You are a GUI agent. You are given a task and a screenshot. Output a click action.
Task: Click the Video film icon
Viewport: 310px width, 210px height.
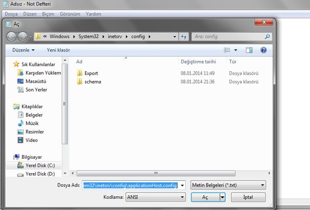click(20, 140)
